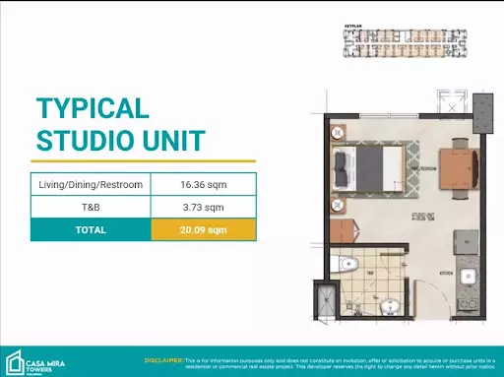
Task: Click the toilet in the T&B
Action: 345,265
